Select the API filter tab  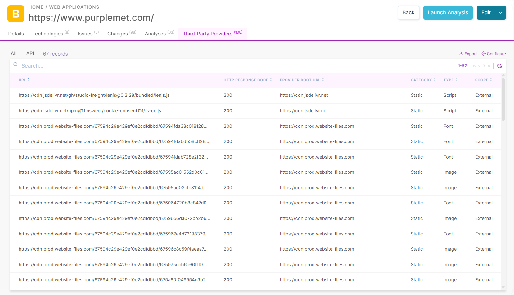click(x=30, y=54)
